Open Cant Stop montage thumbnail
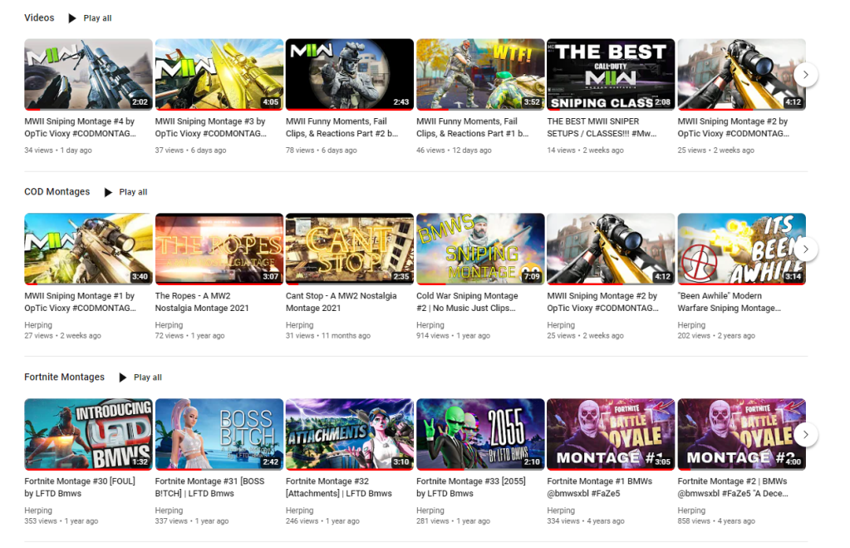The image size is (850, 548). (x=350, y=249)
